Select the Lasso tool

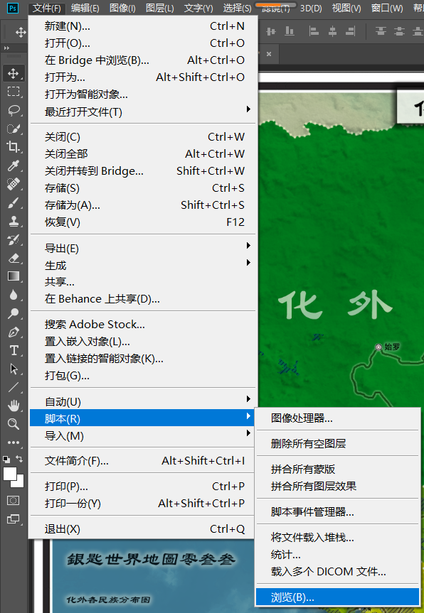pyautogui.click(x=14, y=110)
